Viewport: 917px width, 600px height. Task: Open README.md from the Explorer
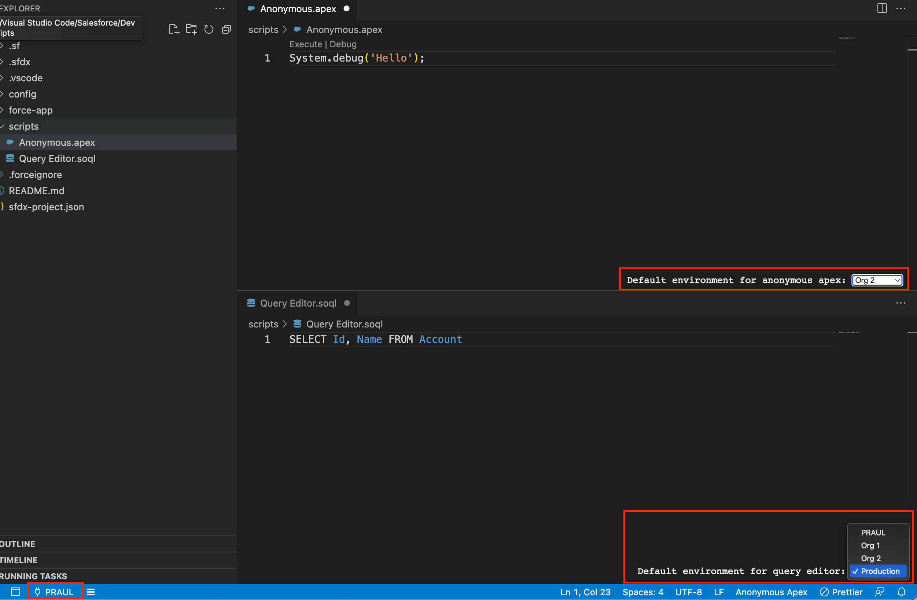[37, 190]
